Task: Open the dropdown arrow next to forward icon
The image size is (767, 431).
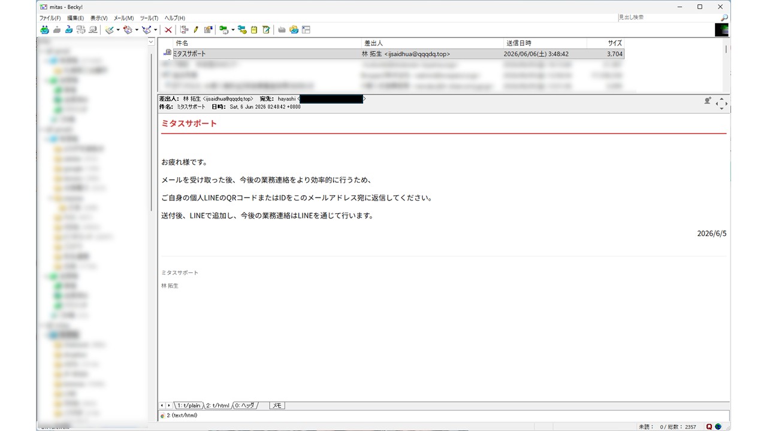Action: (155, 30)
